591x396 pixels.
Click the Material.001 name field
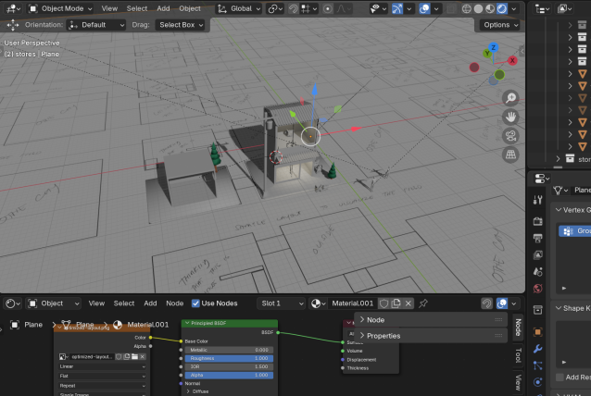352,303
